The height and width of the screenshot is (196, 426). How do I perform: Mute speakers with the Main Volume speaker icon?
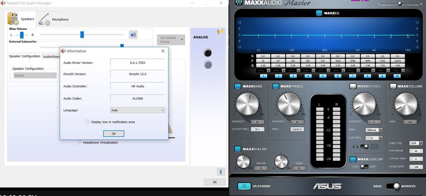pyautogui.click(x=133, y=35)
